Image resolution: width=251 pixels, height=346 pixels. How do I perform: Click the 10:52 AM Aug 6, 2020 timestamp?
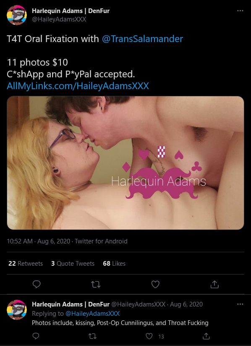pos(38,241)
